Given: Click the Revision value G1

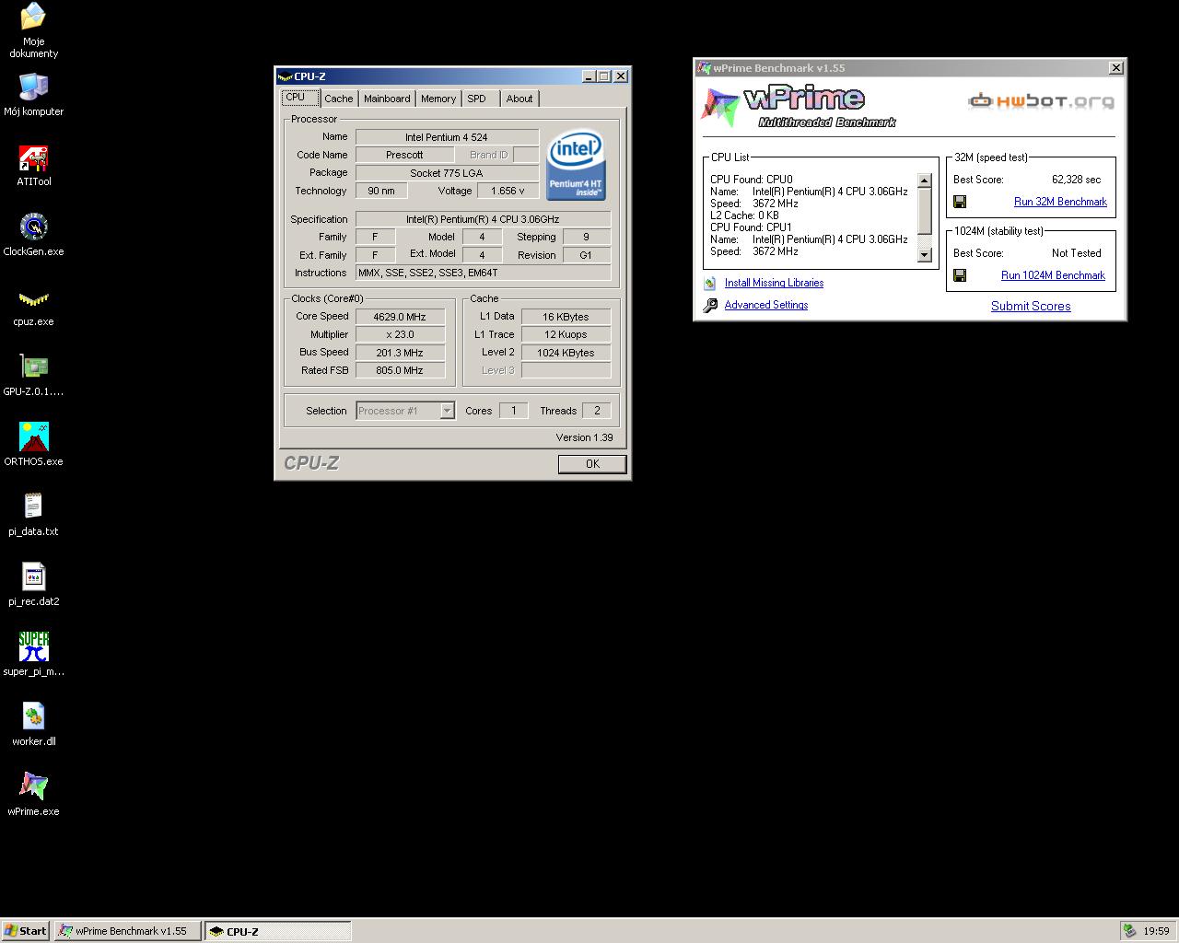Looking at the screenshot, I should 586,255.
